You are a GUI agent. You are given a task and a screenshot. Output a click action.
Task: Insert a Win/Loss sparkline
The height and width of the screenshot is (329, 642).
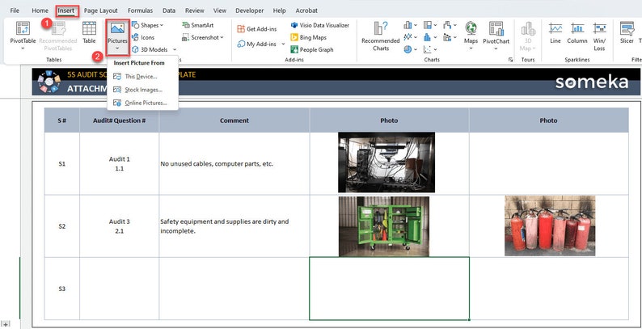point(599,36)
